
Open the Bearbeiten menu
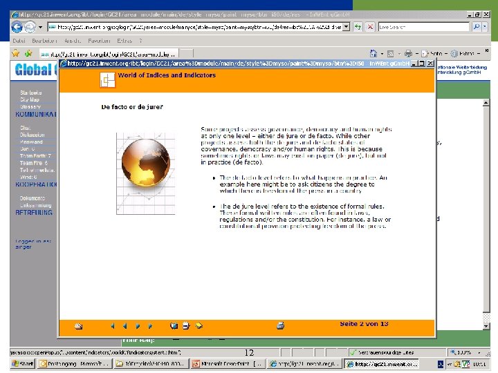point(44,41)
